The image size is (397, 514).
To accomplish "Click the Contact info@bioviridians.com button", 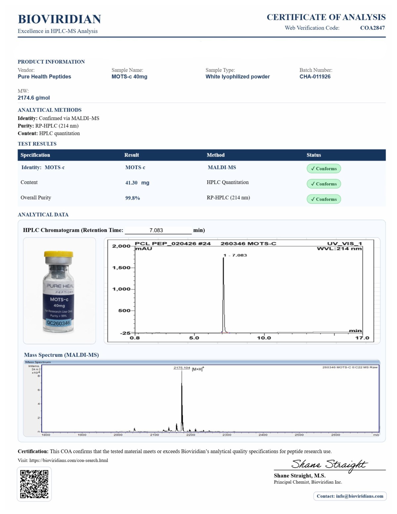I will tap(350, 496).
